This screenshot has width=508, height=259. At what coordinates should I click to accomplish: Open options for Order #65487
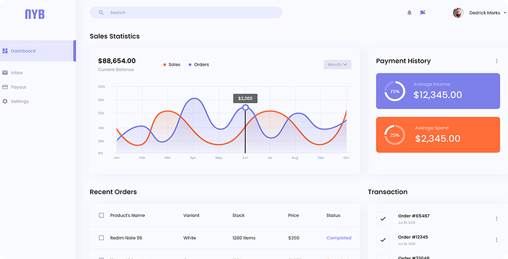497,219
